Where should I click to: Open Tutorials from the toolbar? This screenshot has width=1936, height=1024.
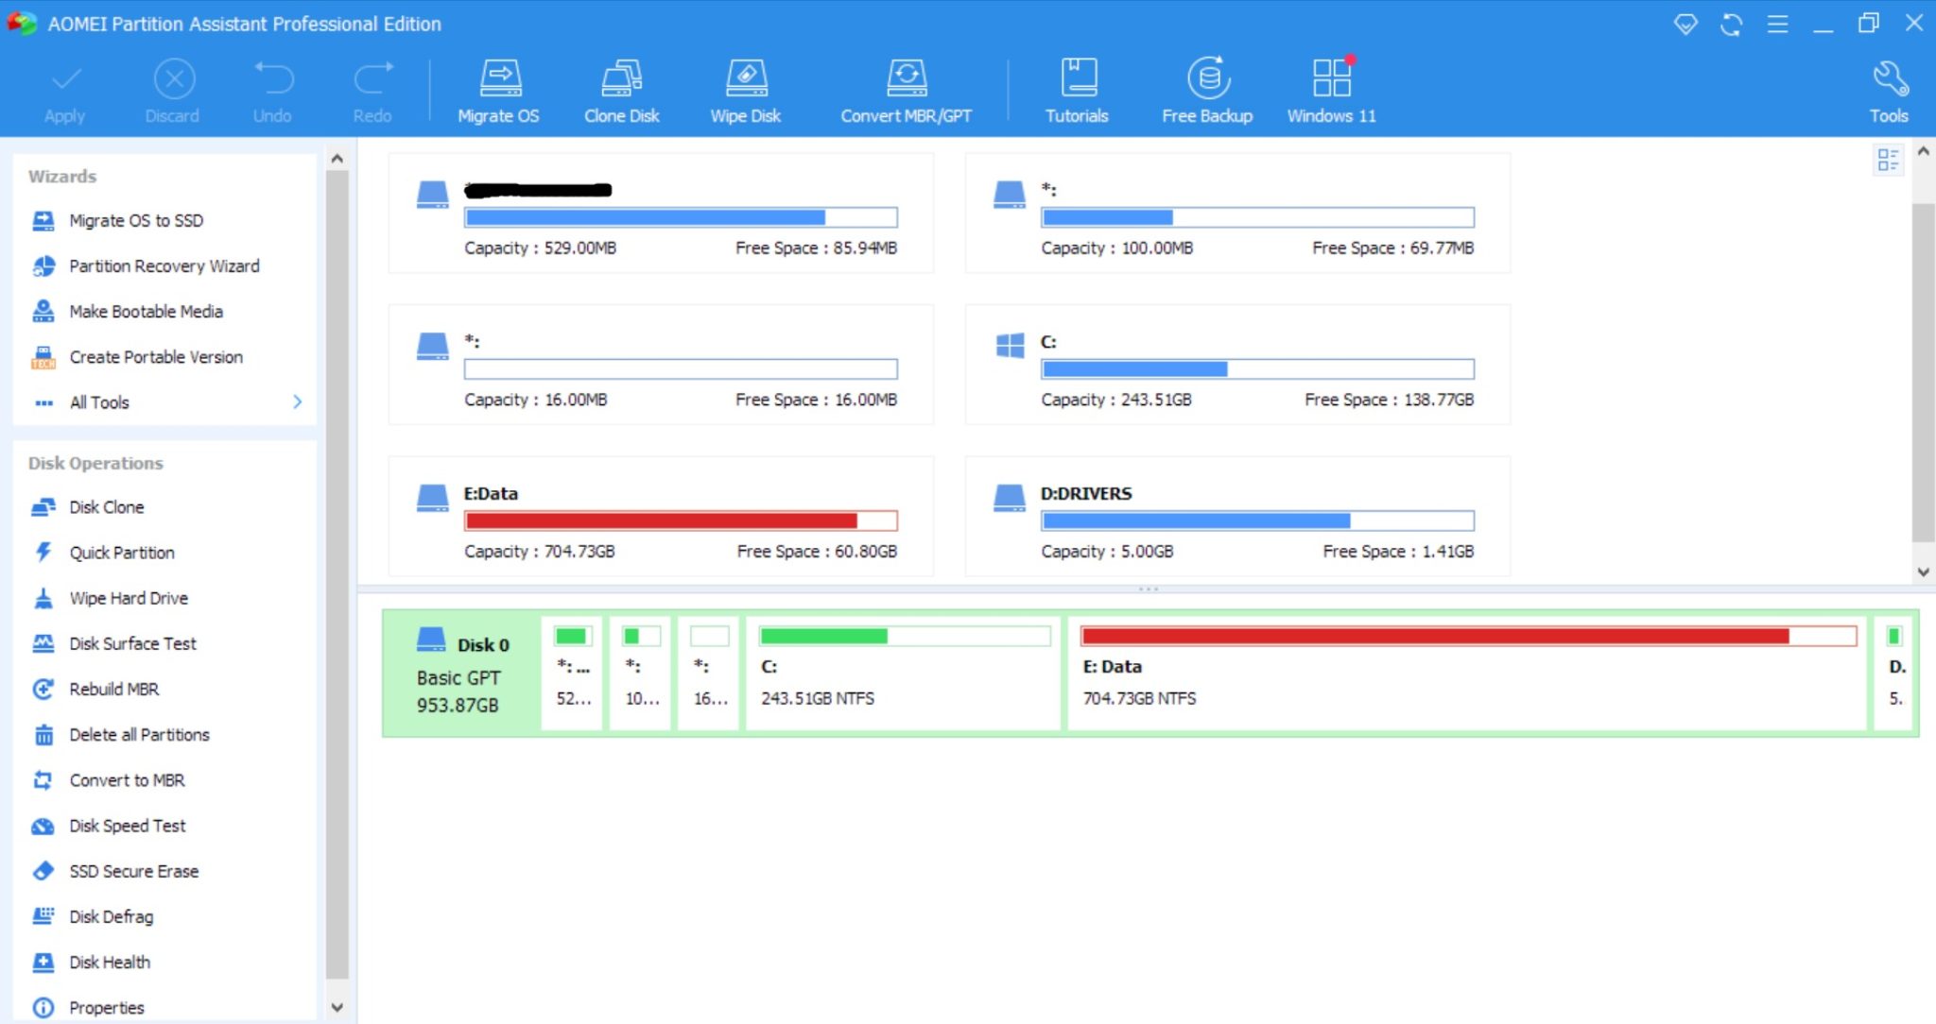[x=1077, y=90]
